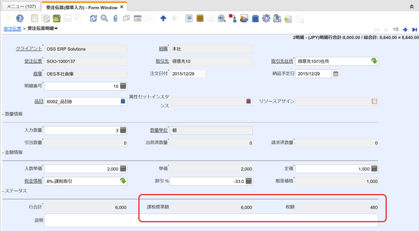Click the Copy Record toolbar icon
This screenshot has width=419, height=231.
coord(46,18)
